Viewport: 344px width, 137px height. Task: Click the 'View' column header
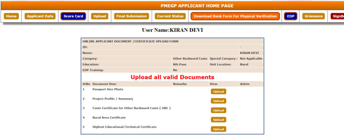(x=213, y=84)
